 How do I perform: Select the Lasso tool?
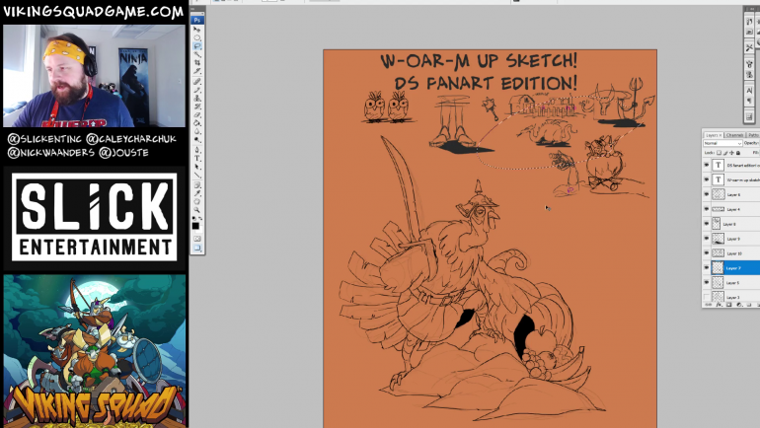(x=197, y=46)
